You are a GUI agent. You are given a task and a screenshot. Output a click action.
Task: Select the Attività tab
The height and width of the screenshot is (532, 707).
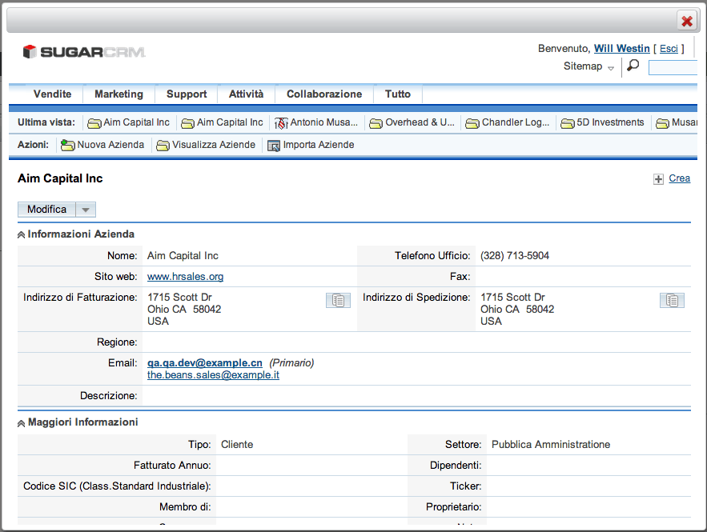coord(246,94)
